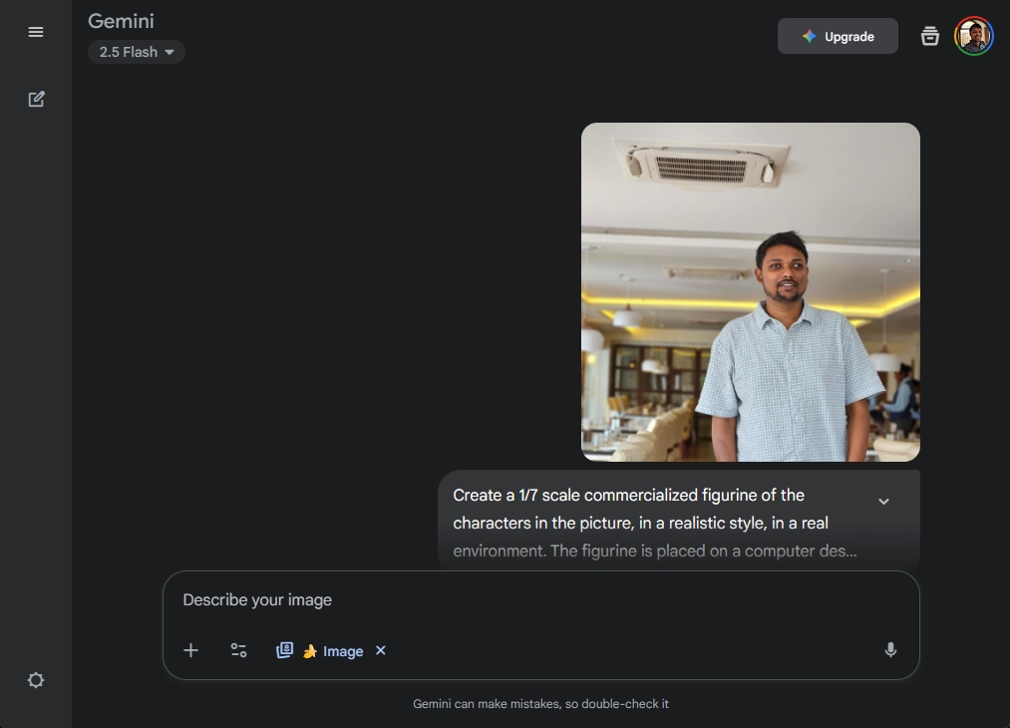Add an attachment with the plus icon

point(190,650)
